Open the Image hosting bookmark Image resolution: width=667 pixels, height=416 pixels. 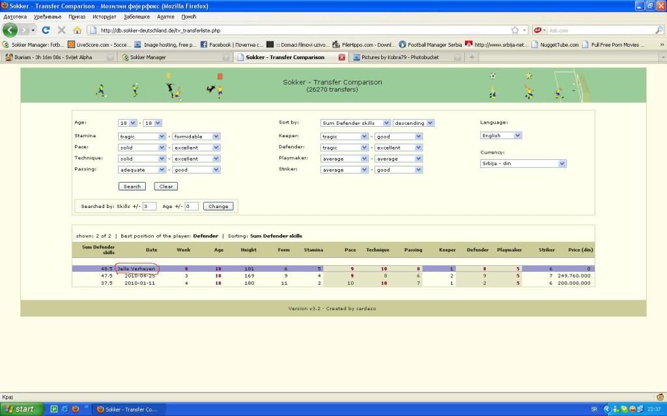point(165,45)
